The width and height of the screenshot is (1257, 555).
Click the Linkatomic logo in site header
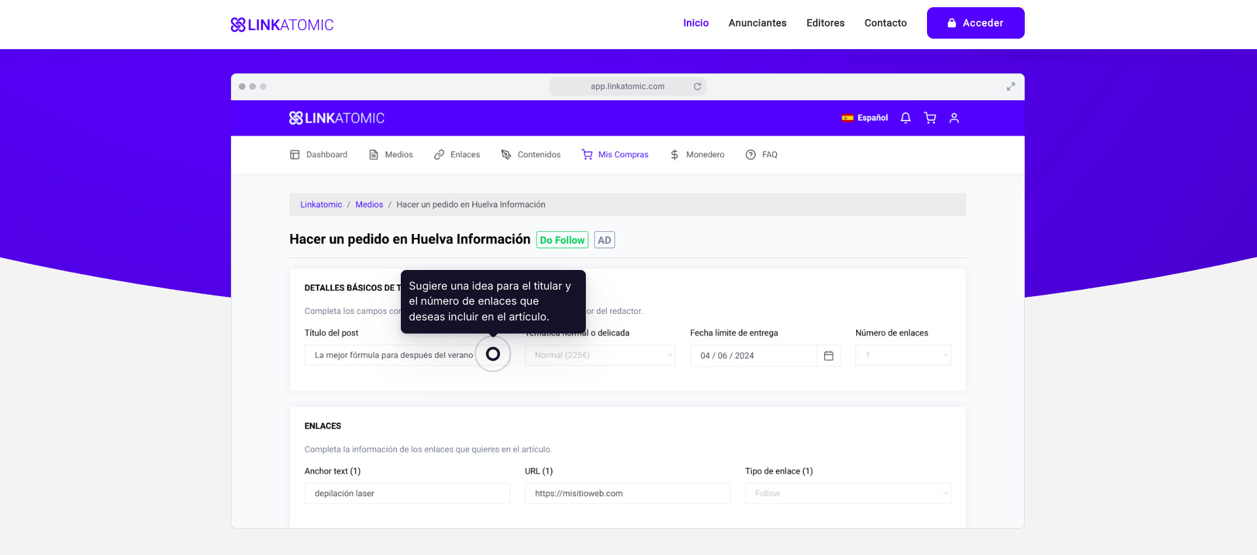click(282, 25)
